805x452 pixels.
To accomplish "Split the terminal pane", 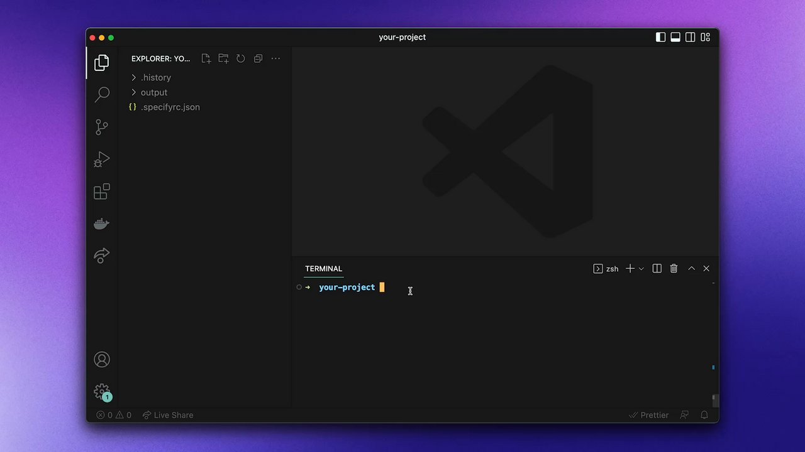I will (x=657, y=269).
